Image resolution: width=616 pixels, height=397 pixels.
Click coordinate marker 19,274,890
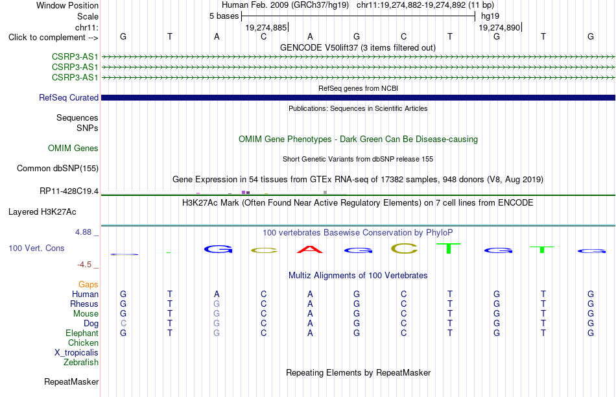499,27
